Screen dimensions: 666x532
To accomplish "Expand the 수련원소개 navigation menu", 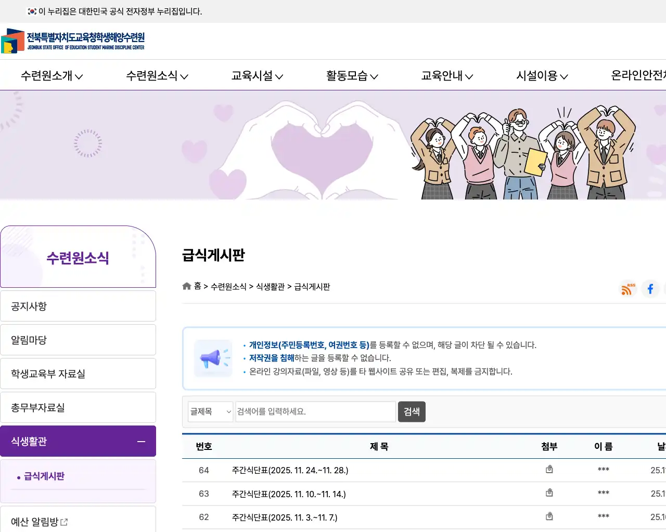I will point(52,76).
